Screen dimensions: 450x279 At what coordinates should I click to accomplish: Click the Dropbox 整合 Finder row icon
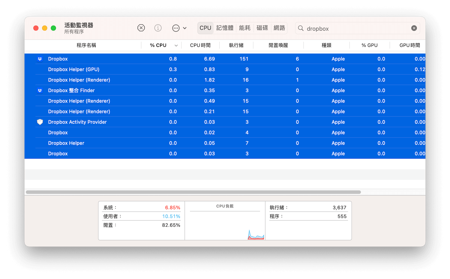coord(40,90)
